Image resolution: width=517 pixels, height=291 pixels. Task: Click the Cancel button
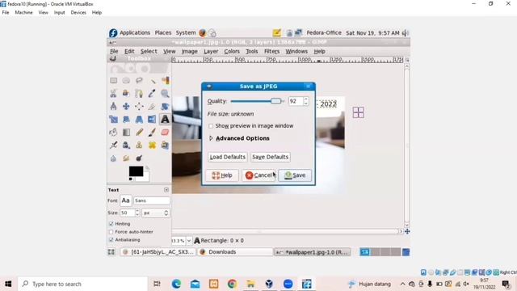(x=258, y=175)
